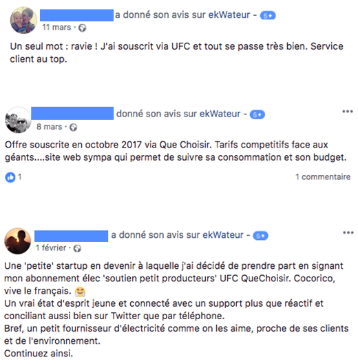This screenshot has width=358, height=364.
Task: Open the '8 mars' post date link
Action: click(x=49, y=127)
